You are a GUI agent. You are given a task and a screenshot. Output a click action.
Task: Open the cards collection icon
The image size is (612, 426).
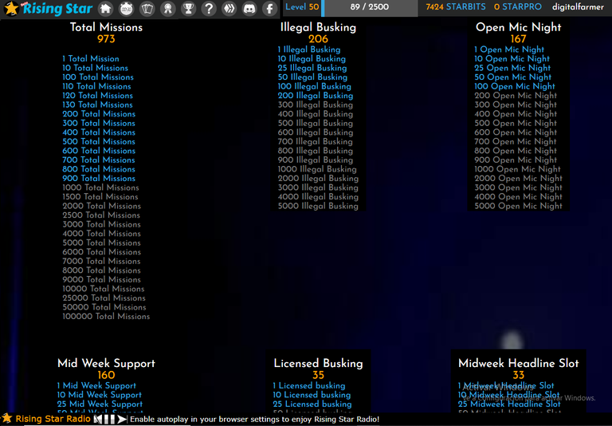click(x=147, y=9)
